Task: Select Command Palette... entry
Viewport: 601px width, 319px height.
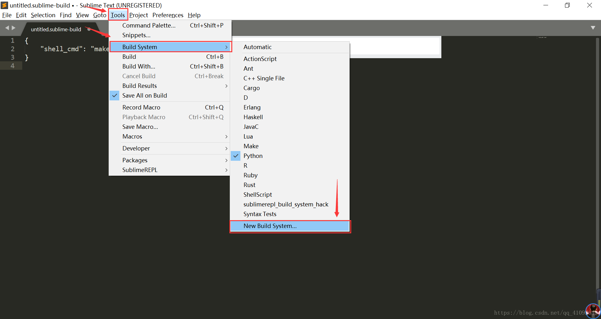Action: pyautogui.click(x=170, y=25)
